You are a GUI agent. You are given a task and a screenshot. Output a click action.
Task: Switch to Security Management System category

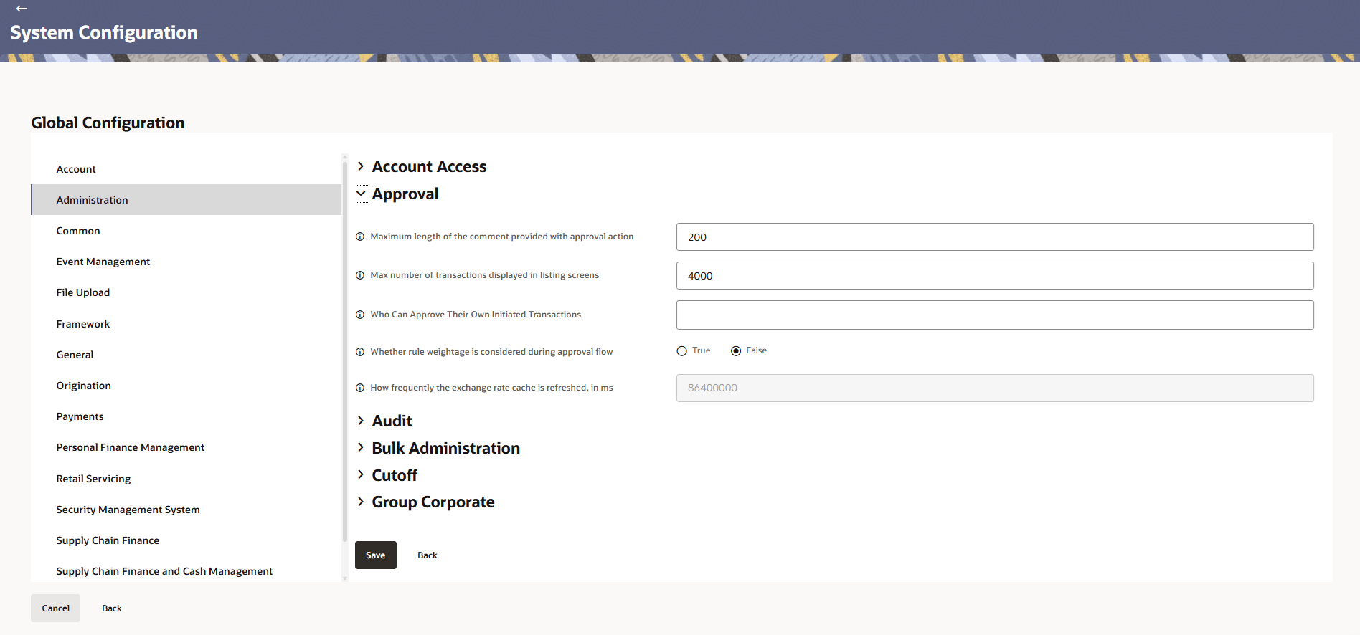128,510
